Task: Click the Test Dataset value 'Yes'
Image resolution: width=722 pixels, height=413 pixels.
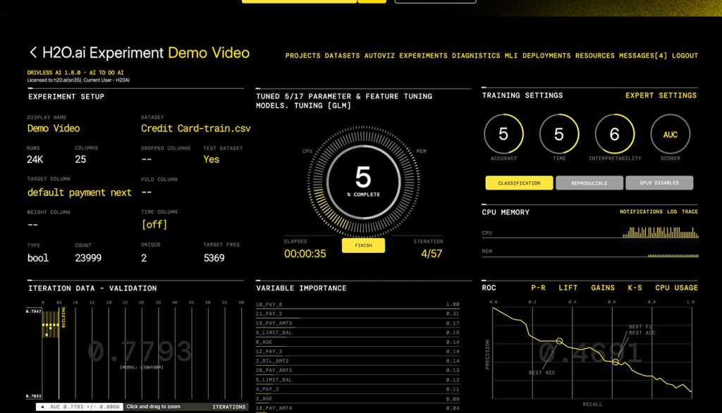Action: [x=212, y=159]
